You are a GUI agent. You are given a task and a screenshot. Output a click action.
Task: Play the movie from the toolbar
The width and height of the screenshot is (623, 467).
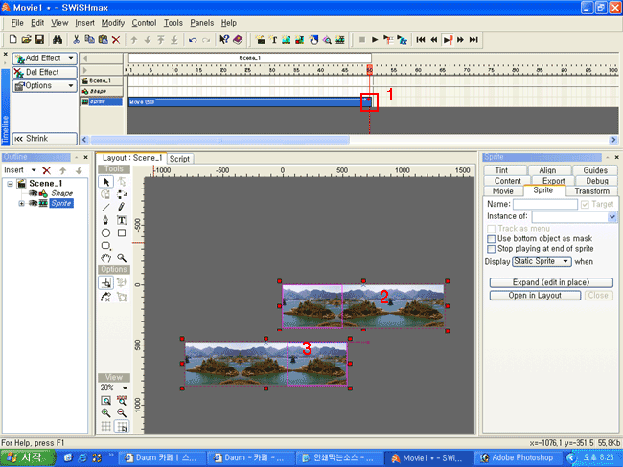375,39
